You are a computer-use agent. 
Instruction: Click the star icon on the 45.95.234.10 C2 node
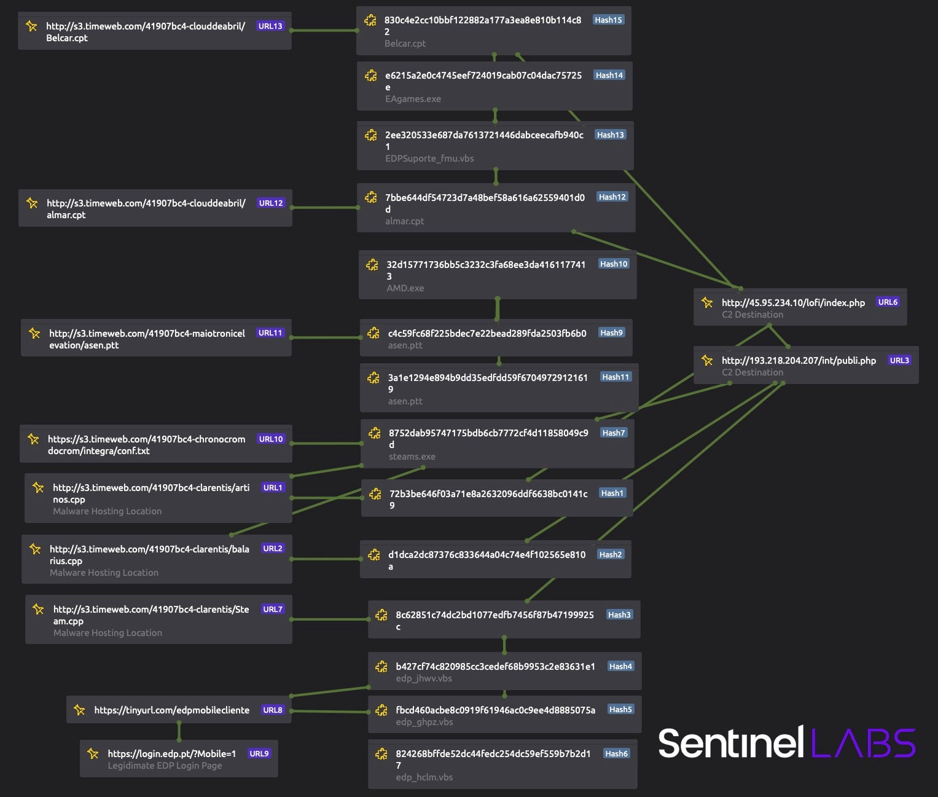(x=707, y=302)
